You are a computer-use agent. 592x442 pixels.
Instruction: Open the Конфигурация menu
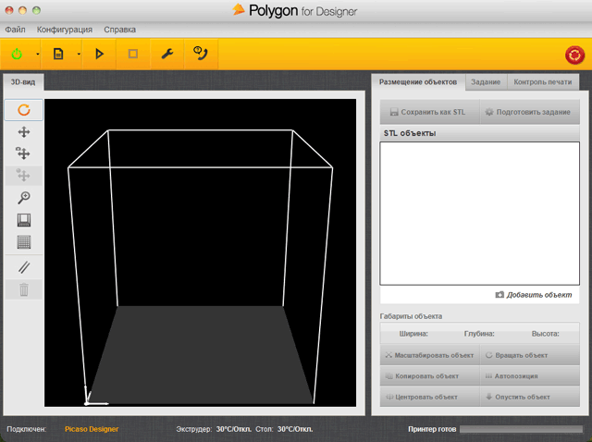click(65, 30)
